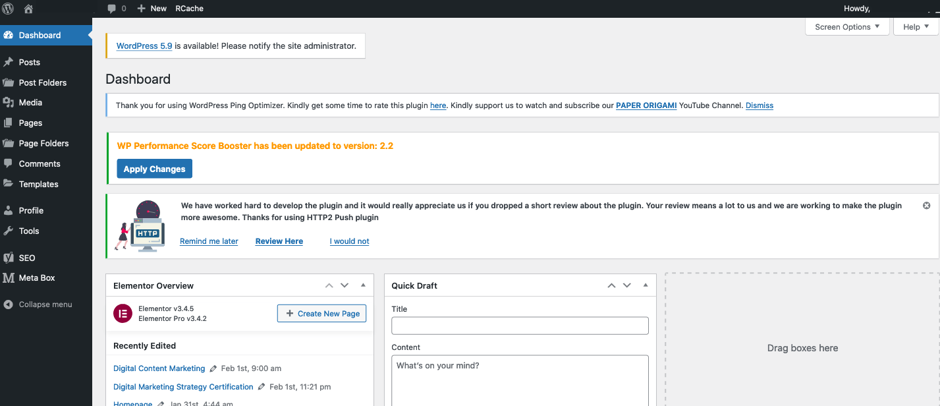The height and width of the screenshot is (406, 940).
Task: Click the Remind me later link
Action: 209,241
